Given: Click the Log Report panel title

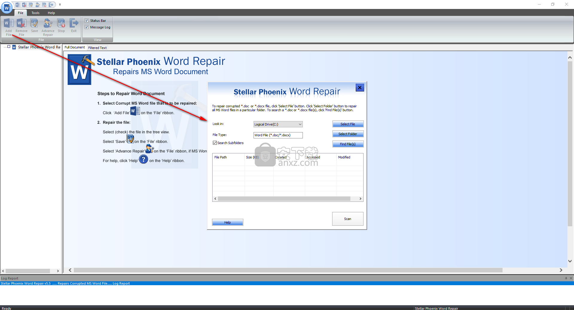Looking at the screenshot, I should (10, 278).
